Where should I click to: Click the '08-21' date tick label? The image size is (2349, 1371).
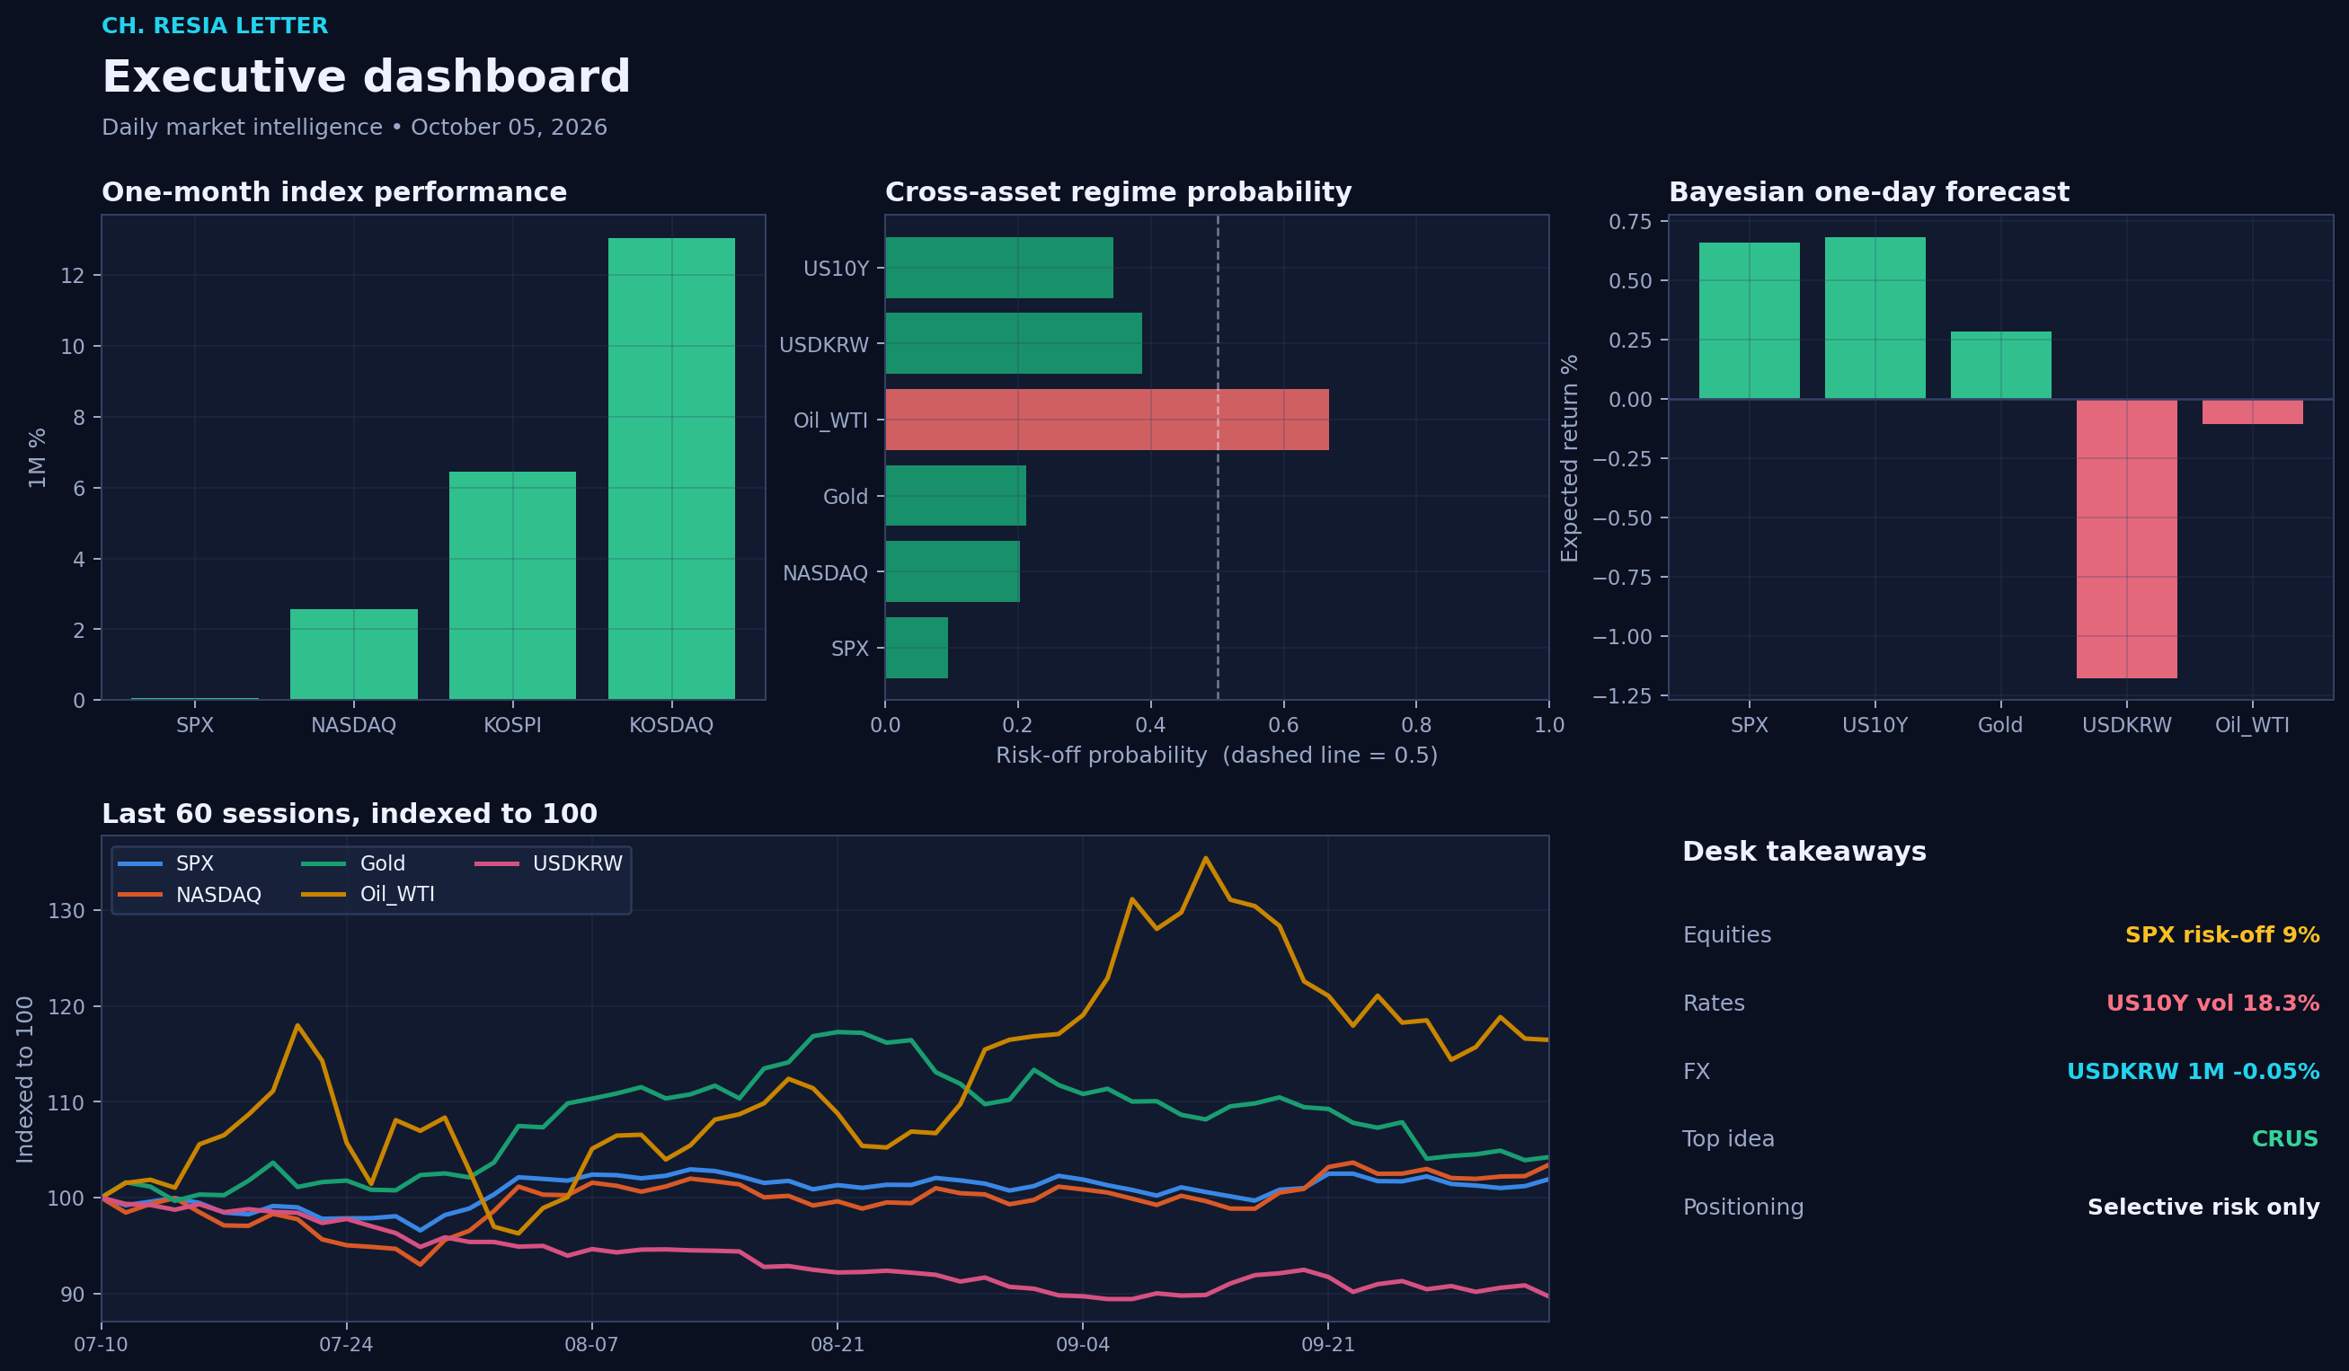[x=837, y=1345]
